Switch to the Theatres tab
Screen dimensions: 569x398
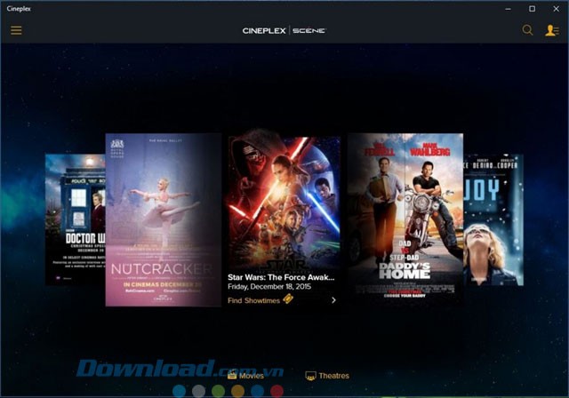click(x=327, y=376)
